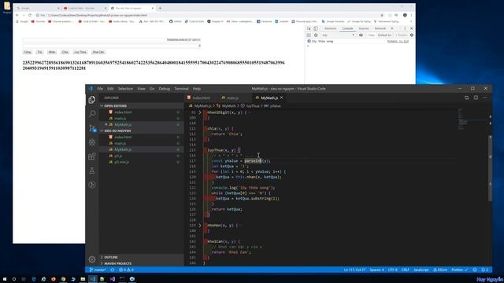
Task: Open the errors and warnings count in the status bar
Action: click(x=126, y=270)
